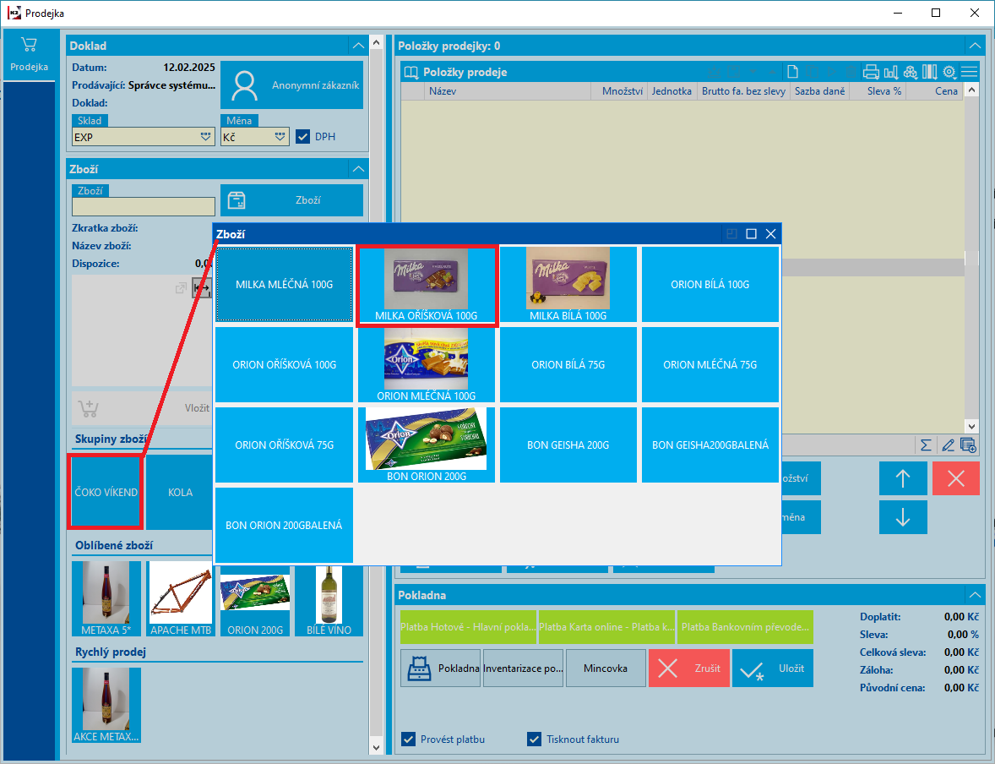
Task: Click the Vložit add-to-cart button
Action: (142, 407)
